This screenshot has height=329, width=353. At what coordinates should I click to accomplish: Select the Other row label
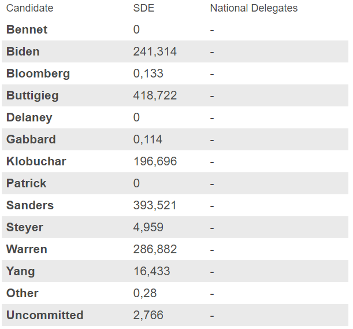[23, 293]
